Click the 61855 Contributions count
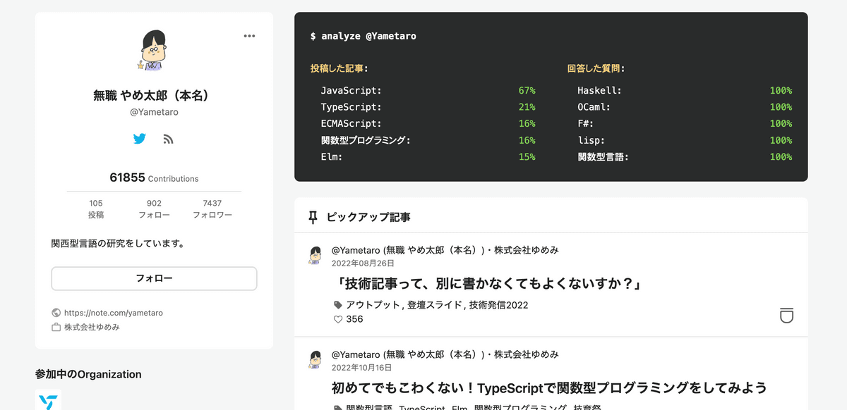 (154, 178)
